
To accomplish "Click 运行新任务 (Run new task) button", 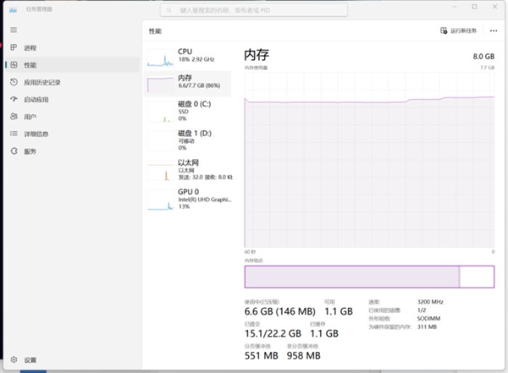I will click(458, 30).
